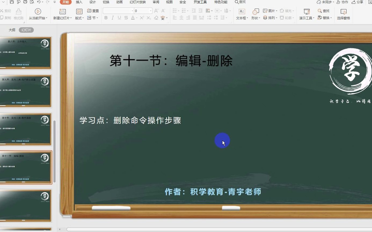The height and width of the screenshot is (232, 372).
Task: Switch to the 动画 (Animation) ribbon tab
Action: pos(119,2)
